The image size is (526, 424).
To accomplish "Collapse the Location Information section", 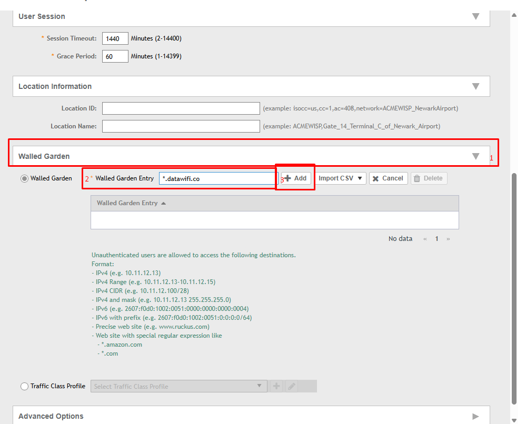I will [x=475, y=86].
